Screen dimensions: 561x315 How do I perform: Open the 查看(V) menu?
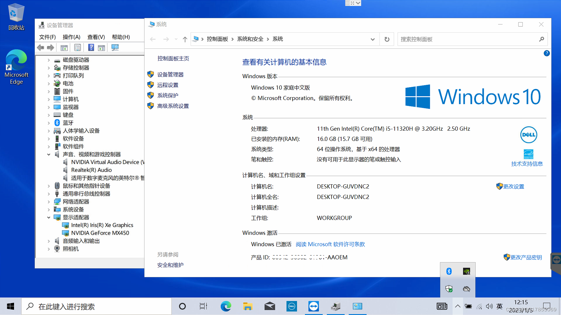[96, 37]
